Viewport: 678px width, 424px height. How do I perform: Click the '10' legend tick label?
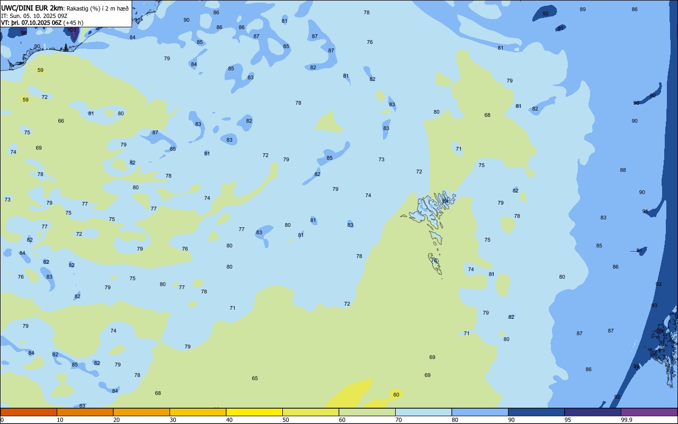point(60,420)
